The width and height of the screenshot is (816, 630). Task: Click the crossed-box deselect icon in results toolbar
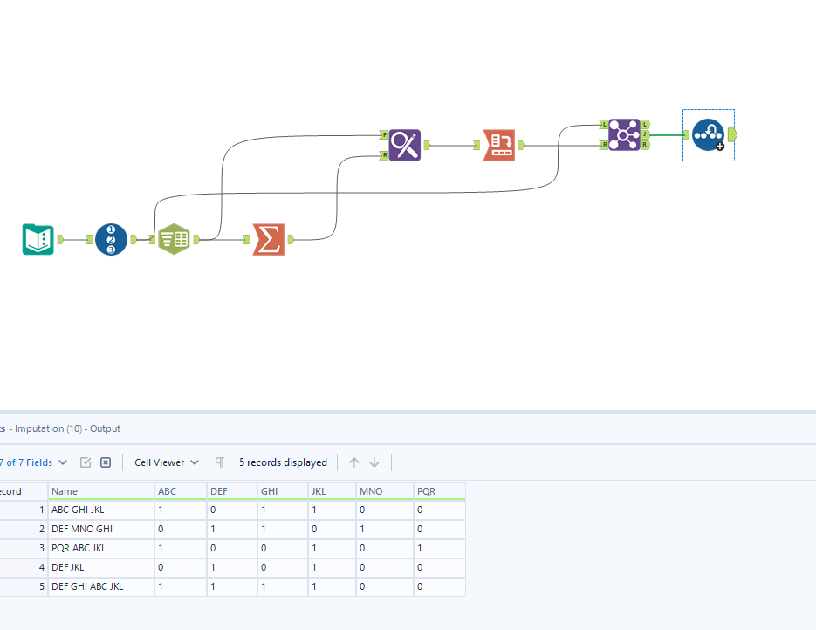pos(106,462)
